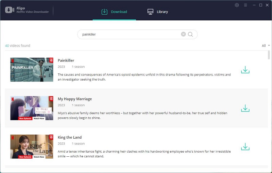
Task: Switch to the Library tab
Action: (158, 12)
